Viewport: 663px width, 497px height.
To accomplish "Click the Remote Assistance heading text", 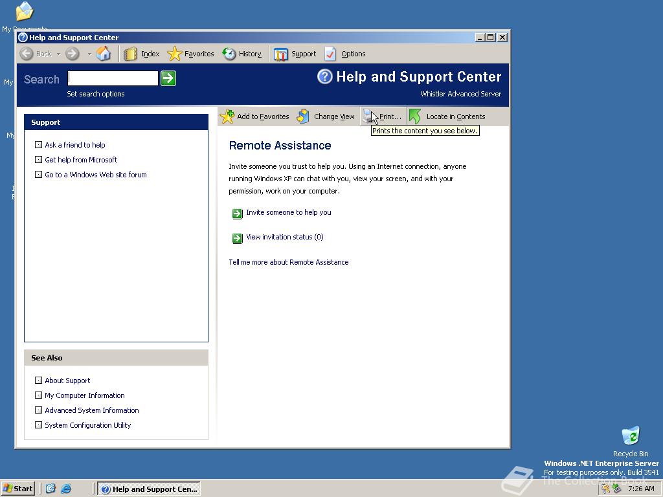I will pyautogui.click(x=280, y=146).
